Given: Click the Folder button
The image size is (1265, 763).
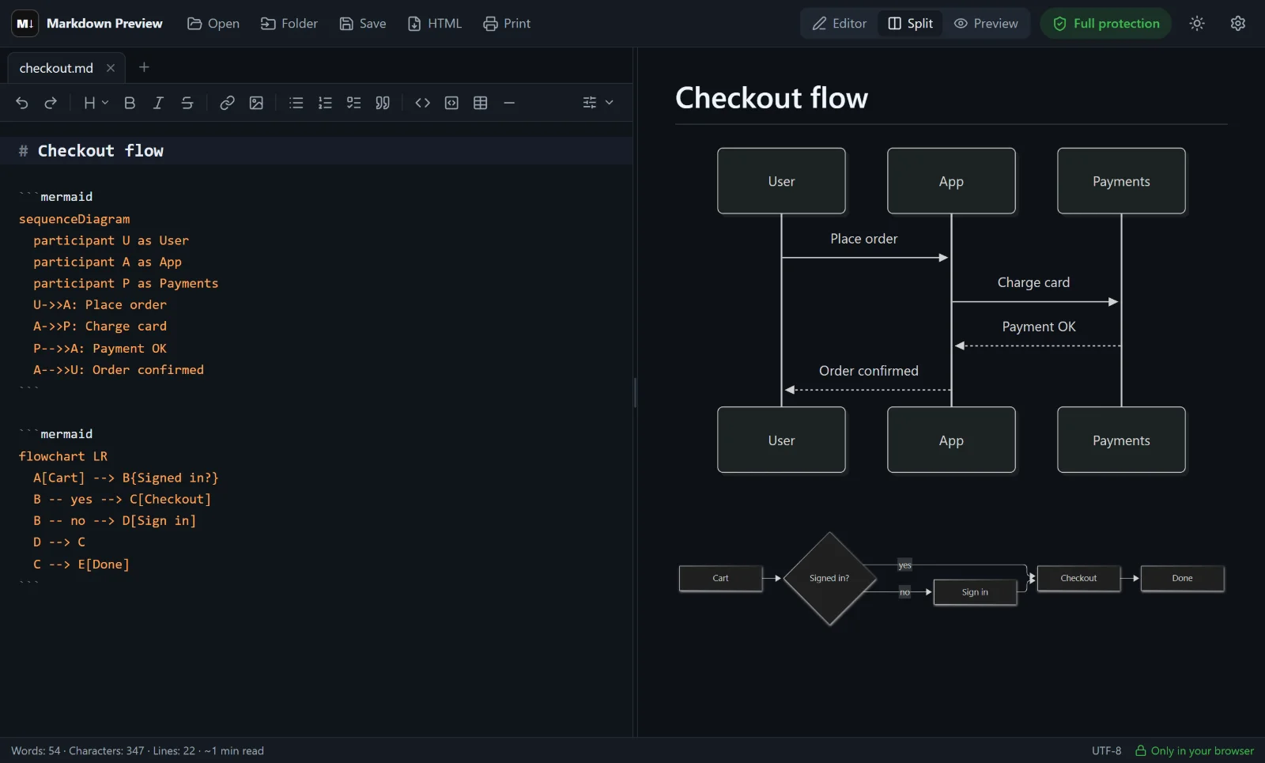Looking at the screenshot, I should click(x=289, y=24).
